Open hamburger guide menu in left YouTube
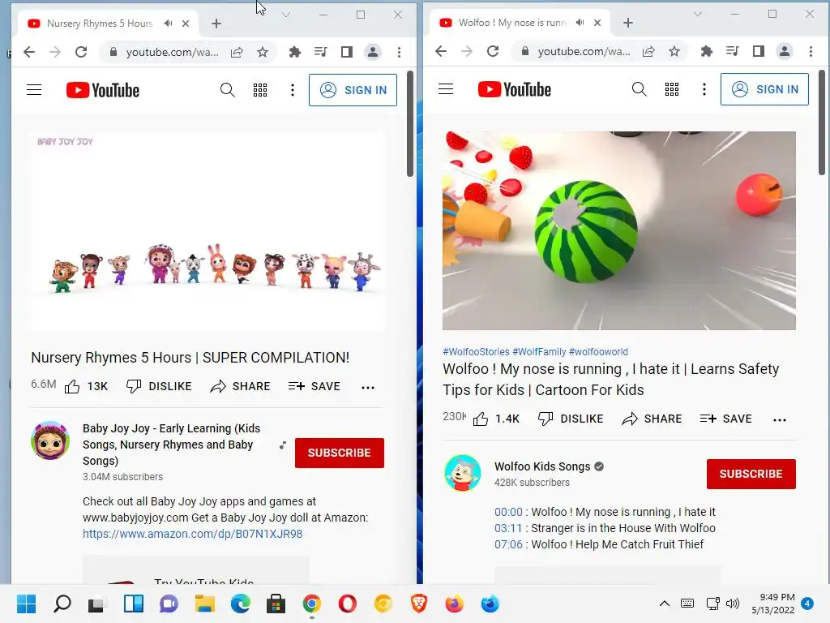830x623 pixels. [34, 90]
